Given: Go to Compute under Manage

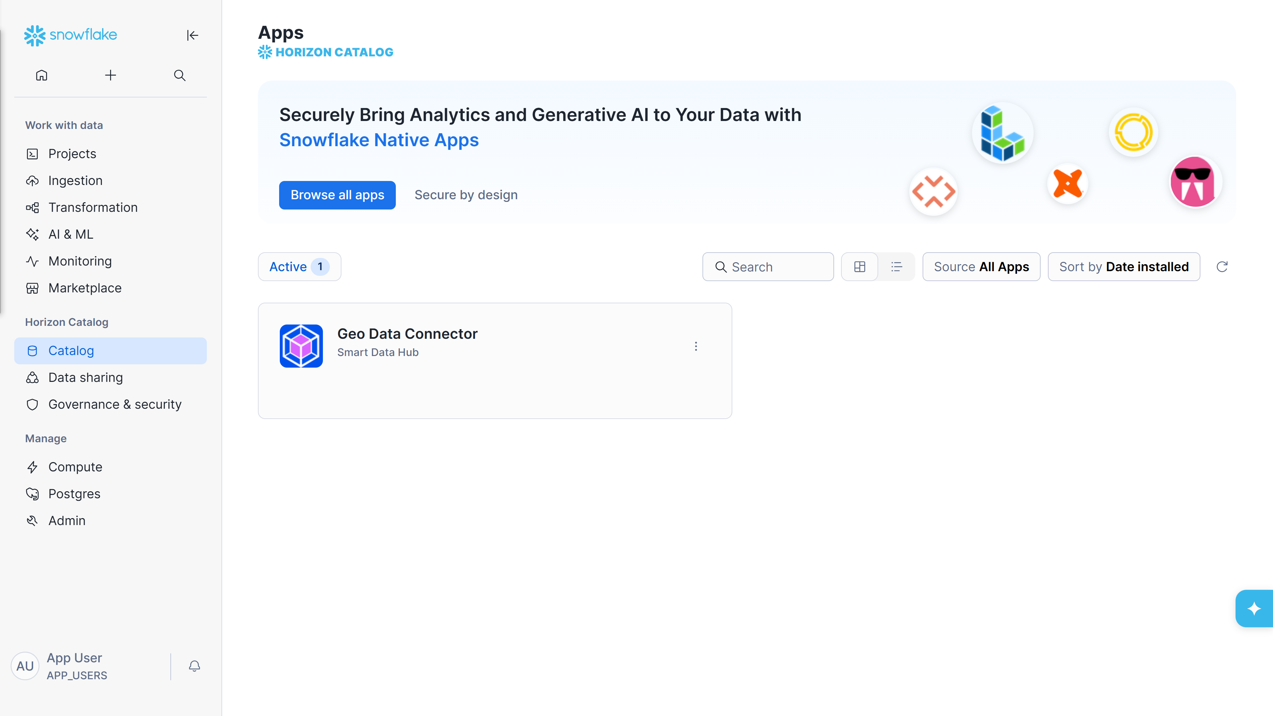Looking at the screenshot, I should coord(110,467).
